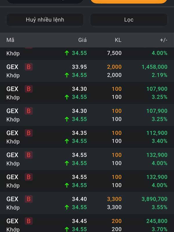The image size is (174, 232).
Task: Tap the green up arrow in the 2,000 volume order
Action: [67, 75]
